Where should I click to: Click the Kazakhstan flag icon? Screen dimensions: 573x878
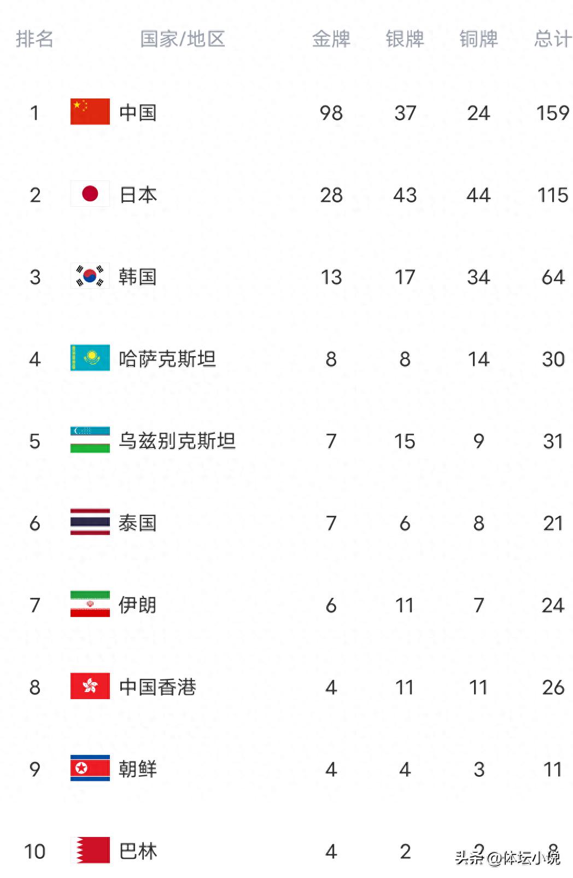click(90, 358)
